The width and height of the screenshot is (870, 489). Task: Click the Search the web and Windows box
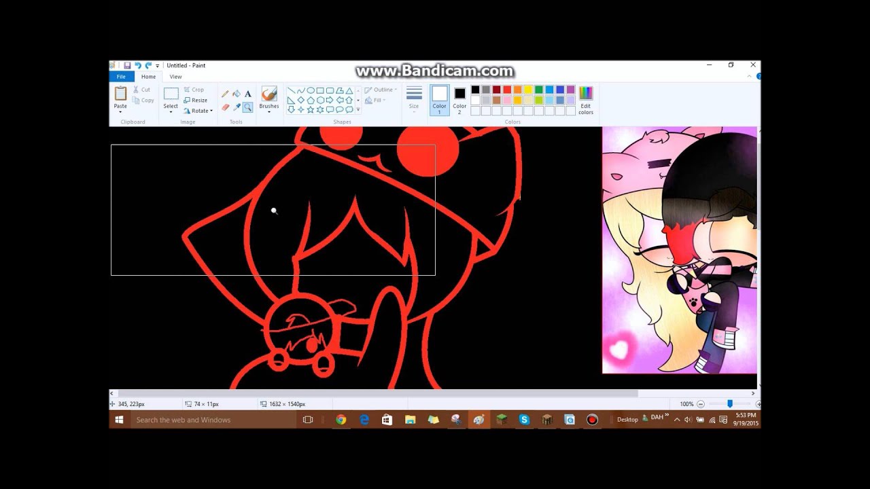tap(213, 420)
